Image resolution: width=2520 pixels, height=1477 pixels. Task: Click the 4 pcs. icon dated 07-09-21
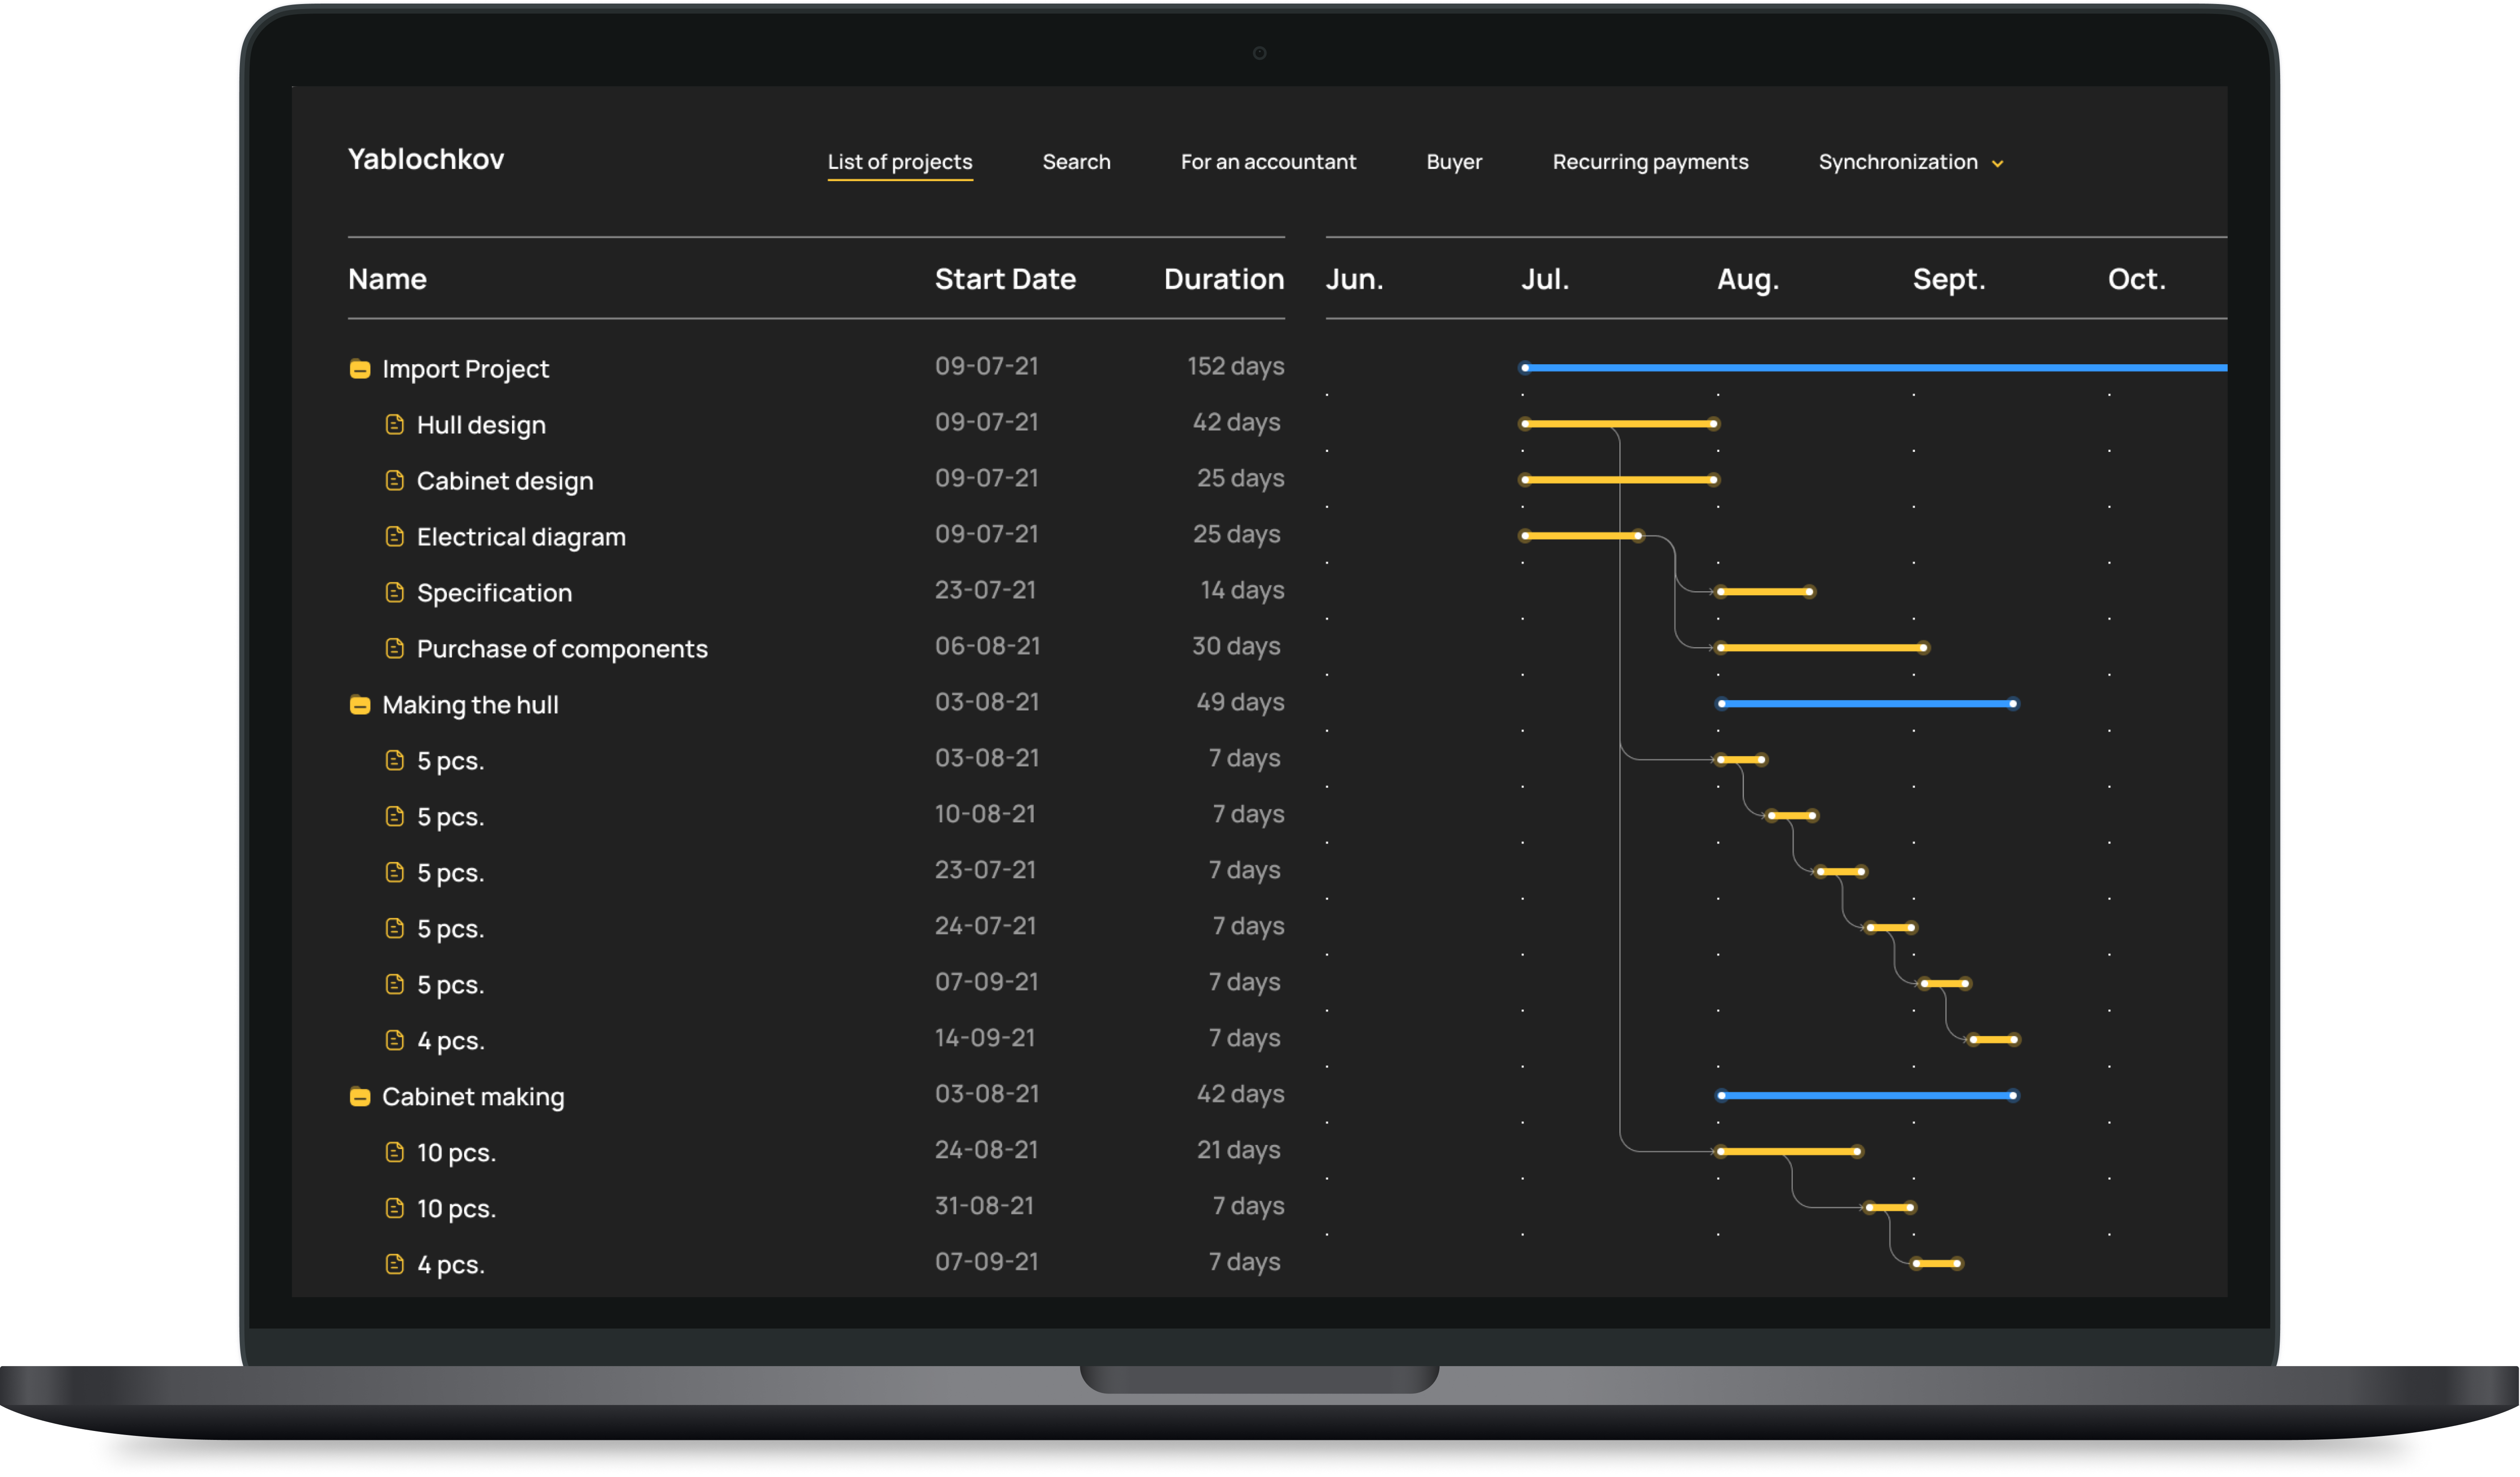coord(395,1265)
